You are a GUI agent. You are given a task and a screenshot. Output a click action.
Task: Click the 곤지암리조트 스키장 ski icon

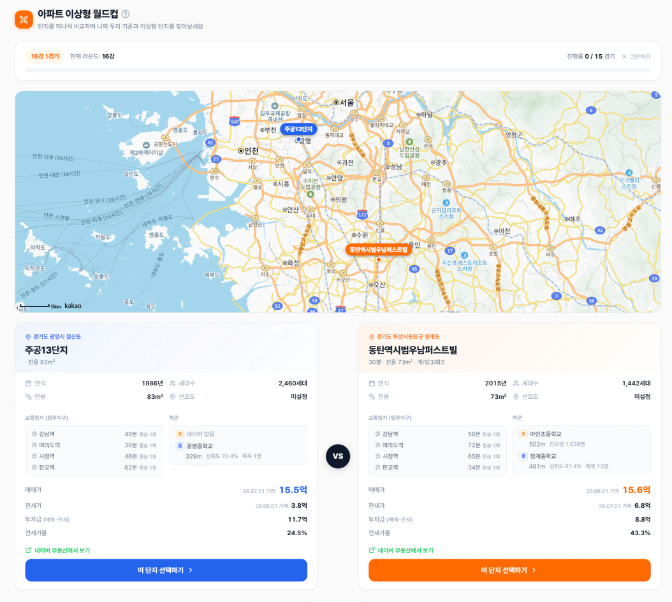pos(446,203)
